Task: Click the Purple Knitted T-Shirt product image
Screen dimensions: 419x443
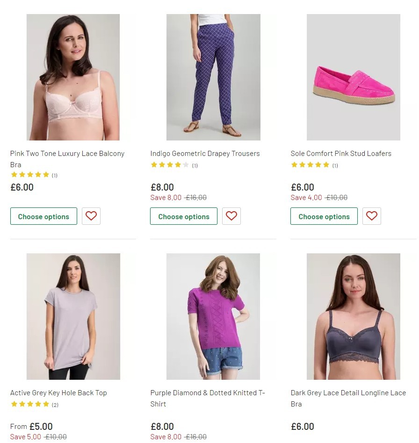Action: click(213, 316)
